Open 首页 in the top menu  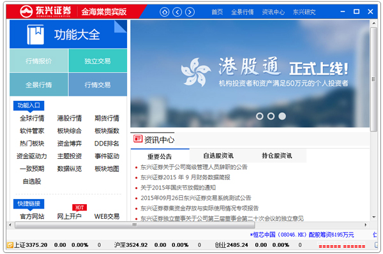tap(217, 12)
